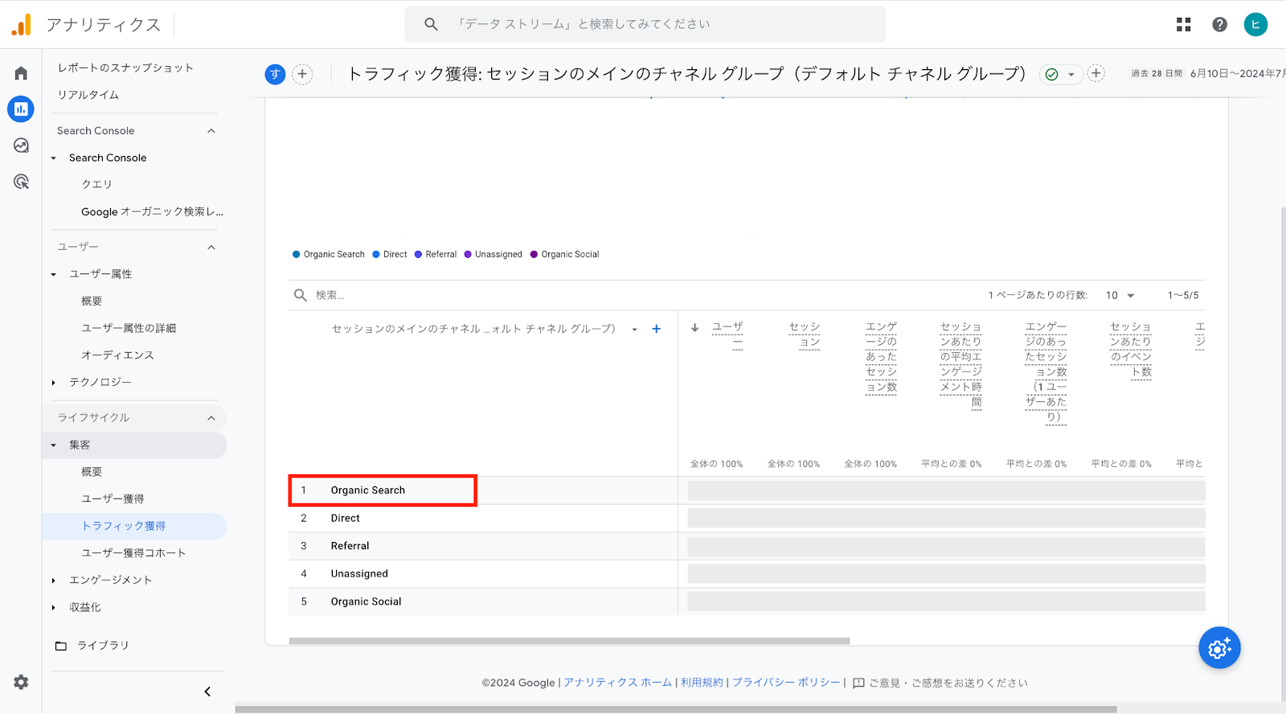Open リアルタイム report
Viewport: 1286px width, 714px height.
tap(88, 95)
